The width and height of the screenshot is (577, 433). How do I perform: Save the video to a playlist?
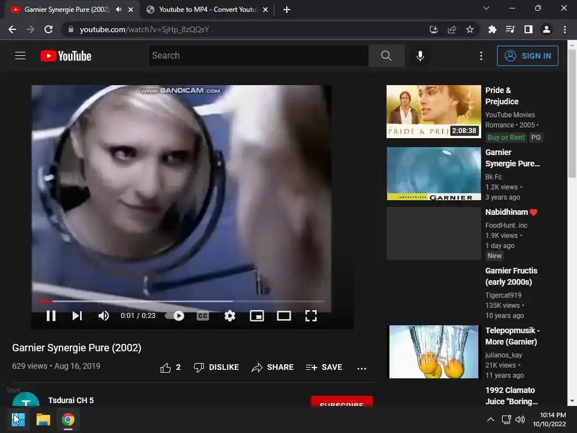tap(324, 368)
